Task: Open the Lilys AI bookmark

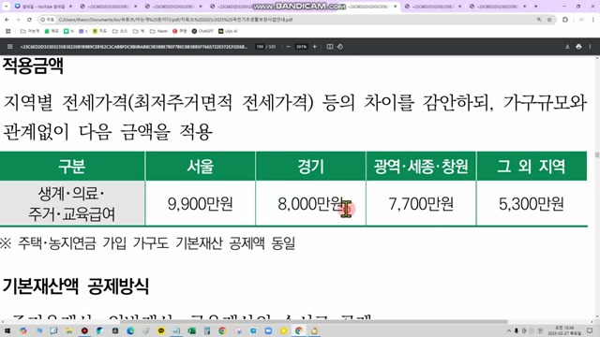Action: [228, 31]
